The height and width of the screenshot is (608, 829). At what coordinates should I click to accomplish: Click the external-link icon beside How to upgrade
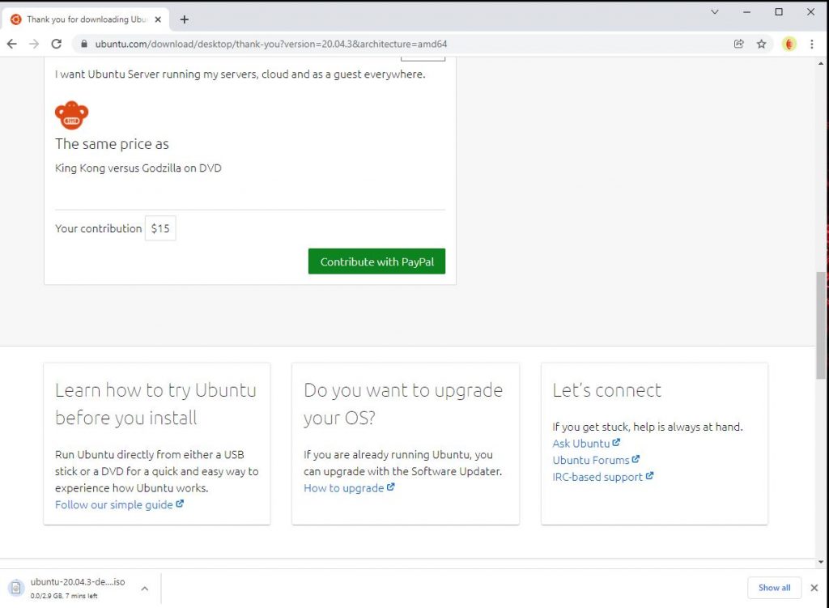pyautogui.click(x=390, y=487)
